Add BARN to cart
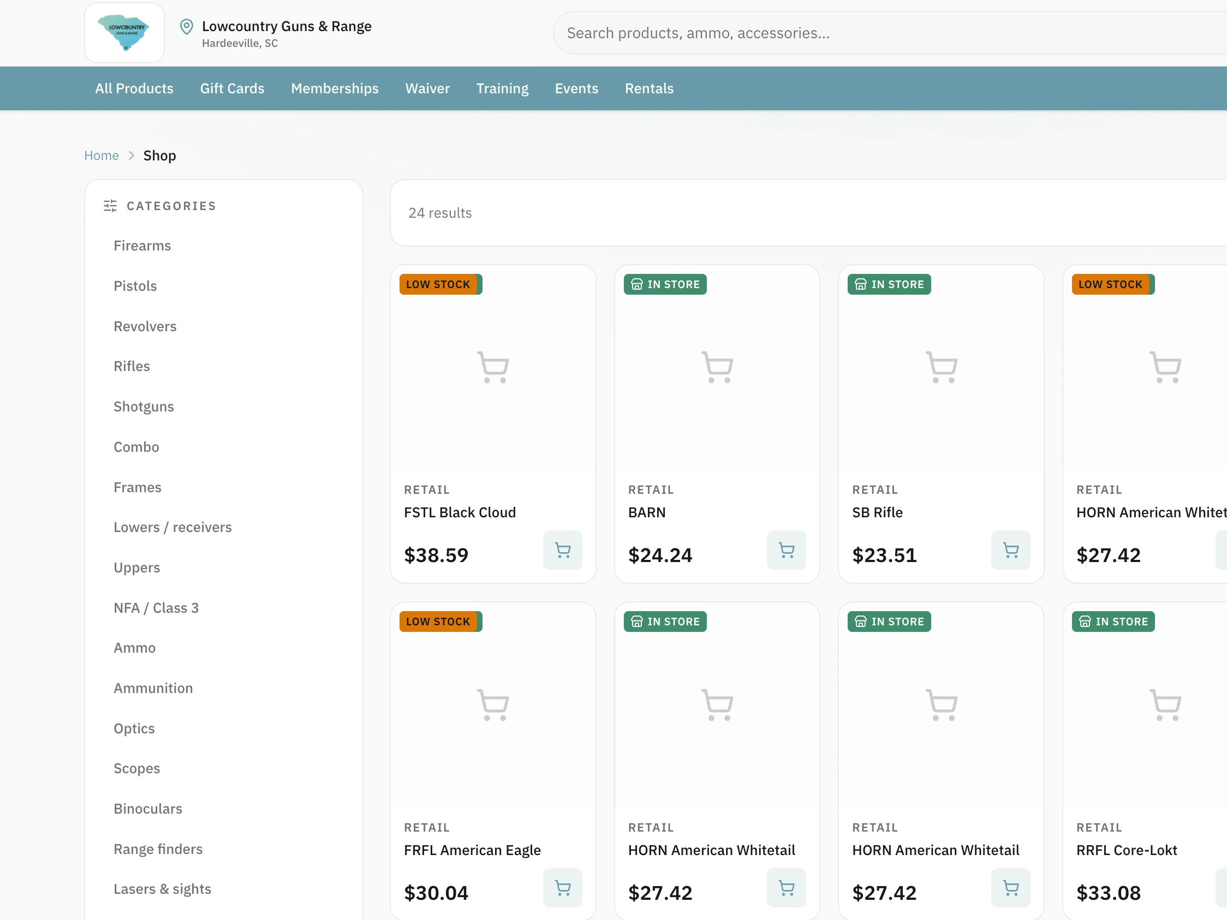Screen dimensions: 1227x920 click(x=787, y=550)
